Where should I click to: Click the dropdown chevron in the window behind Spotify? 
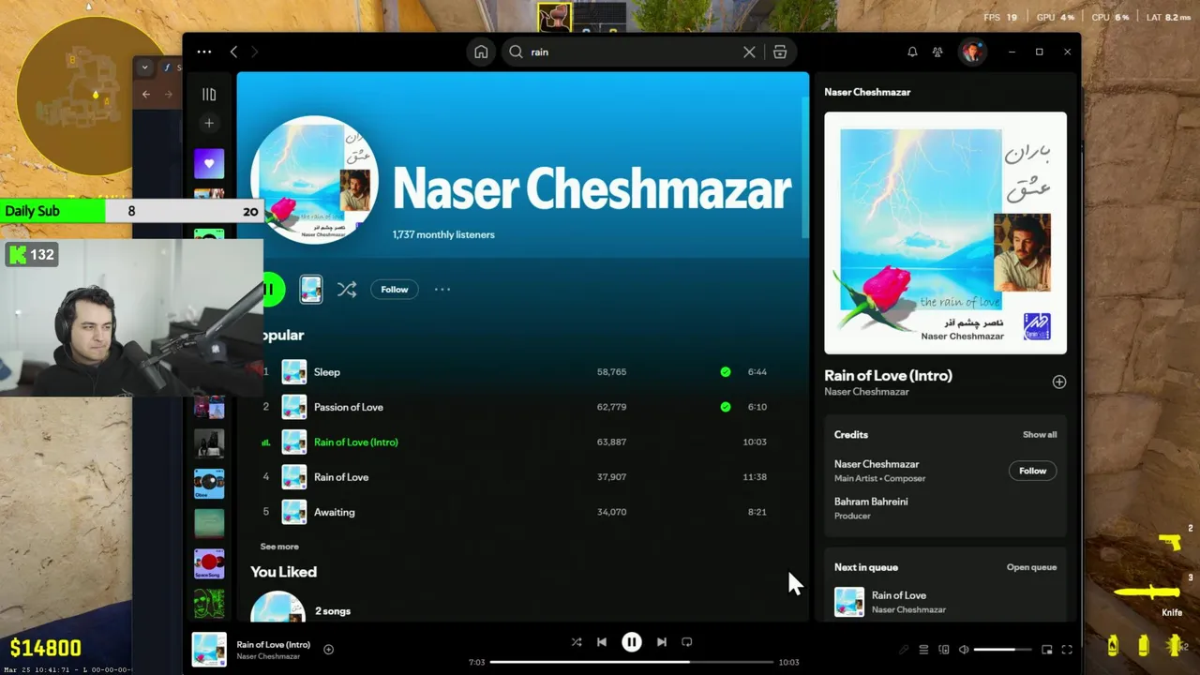(x=144, y=67)
